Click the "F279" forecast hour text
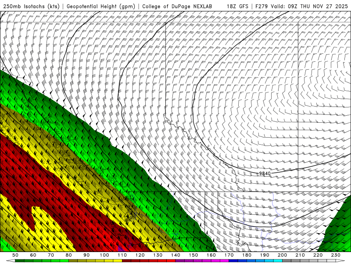The width and height of the screenshot is (351, 263). 261,7
